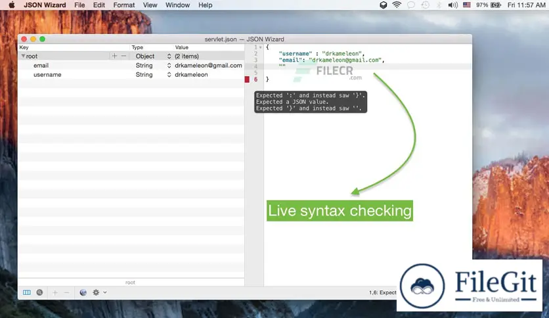Click the Bluetooth icon in menu bar
The height and width of the screenshot is (318, 549).
[x=439, y=5]
